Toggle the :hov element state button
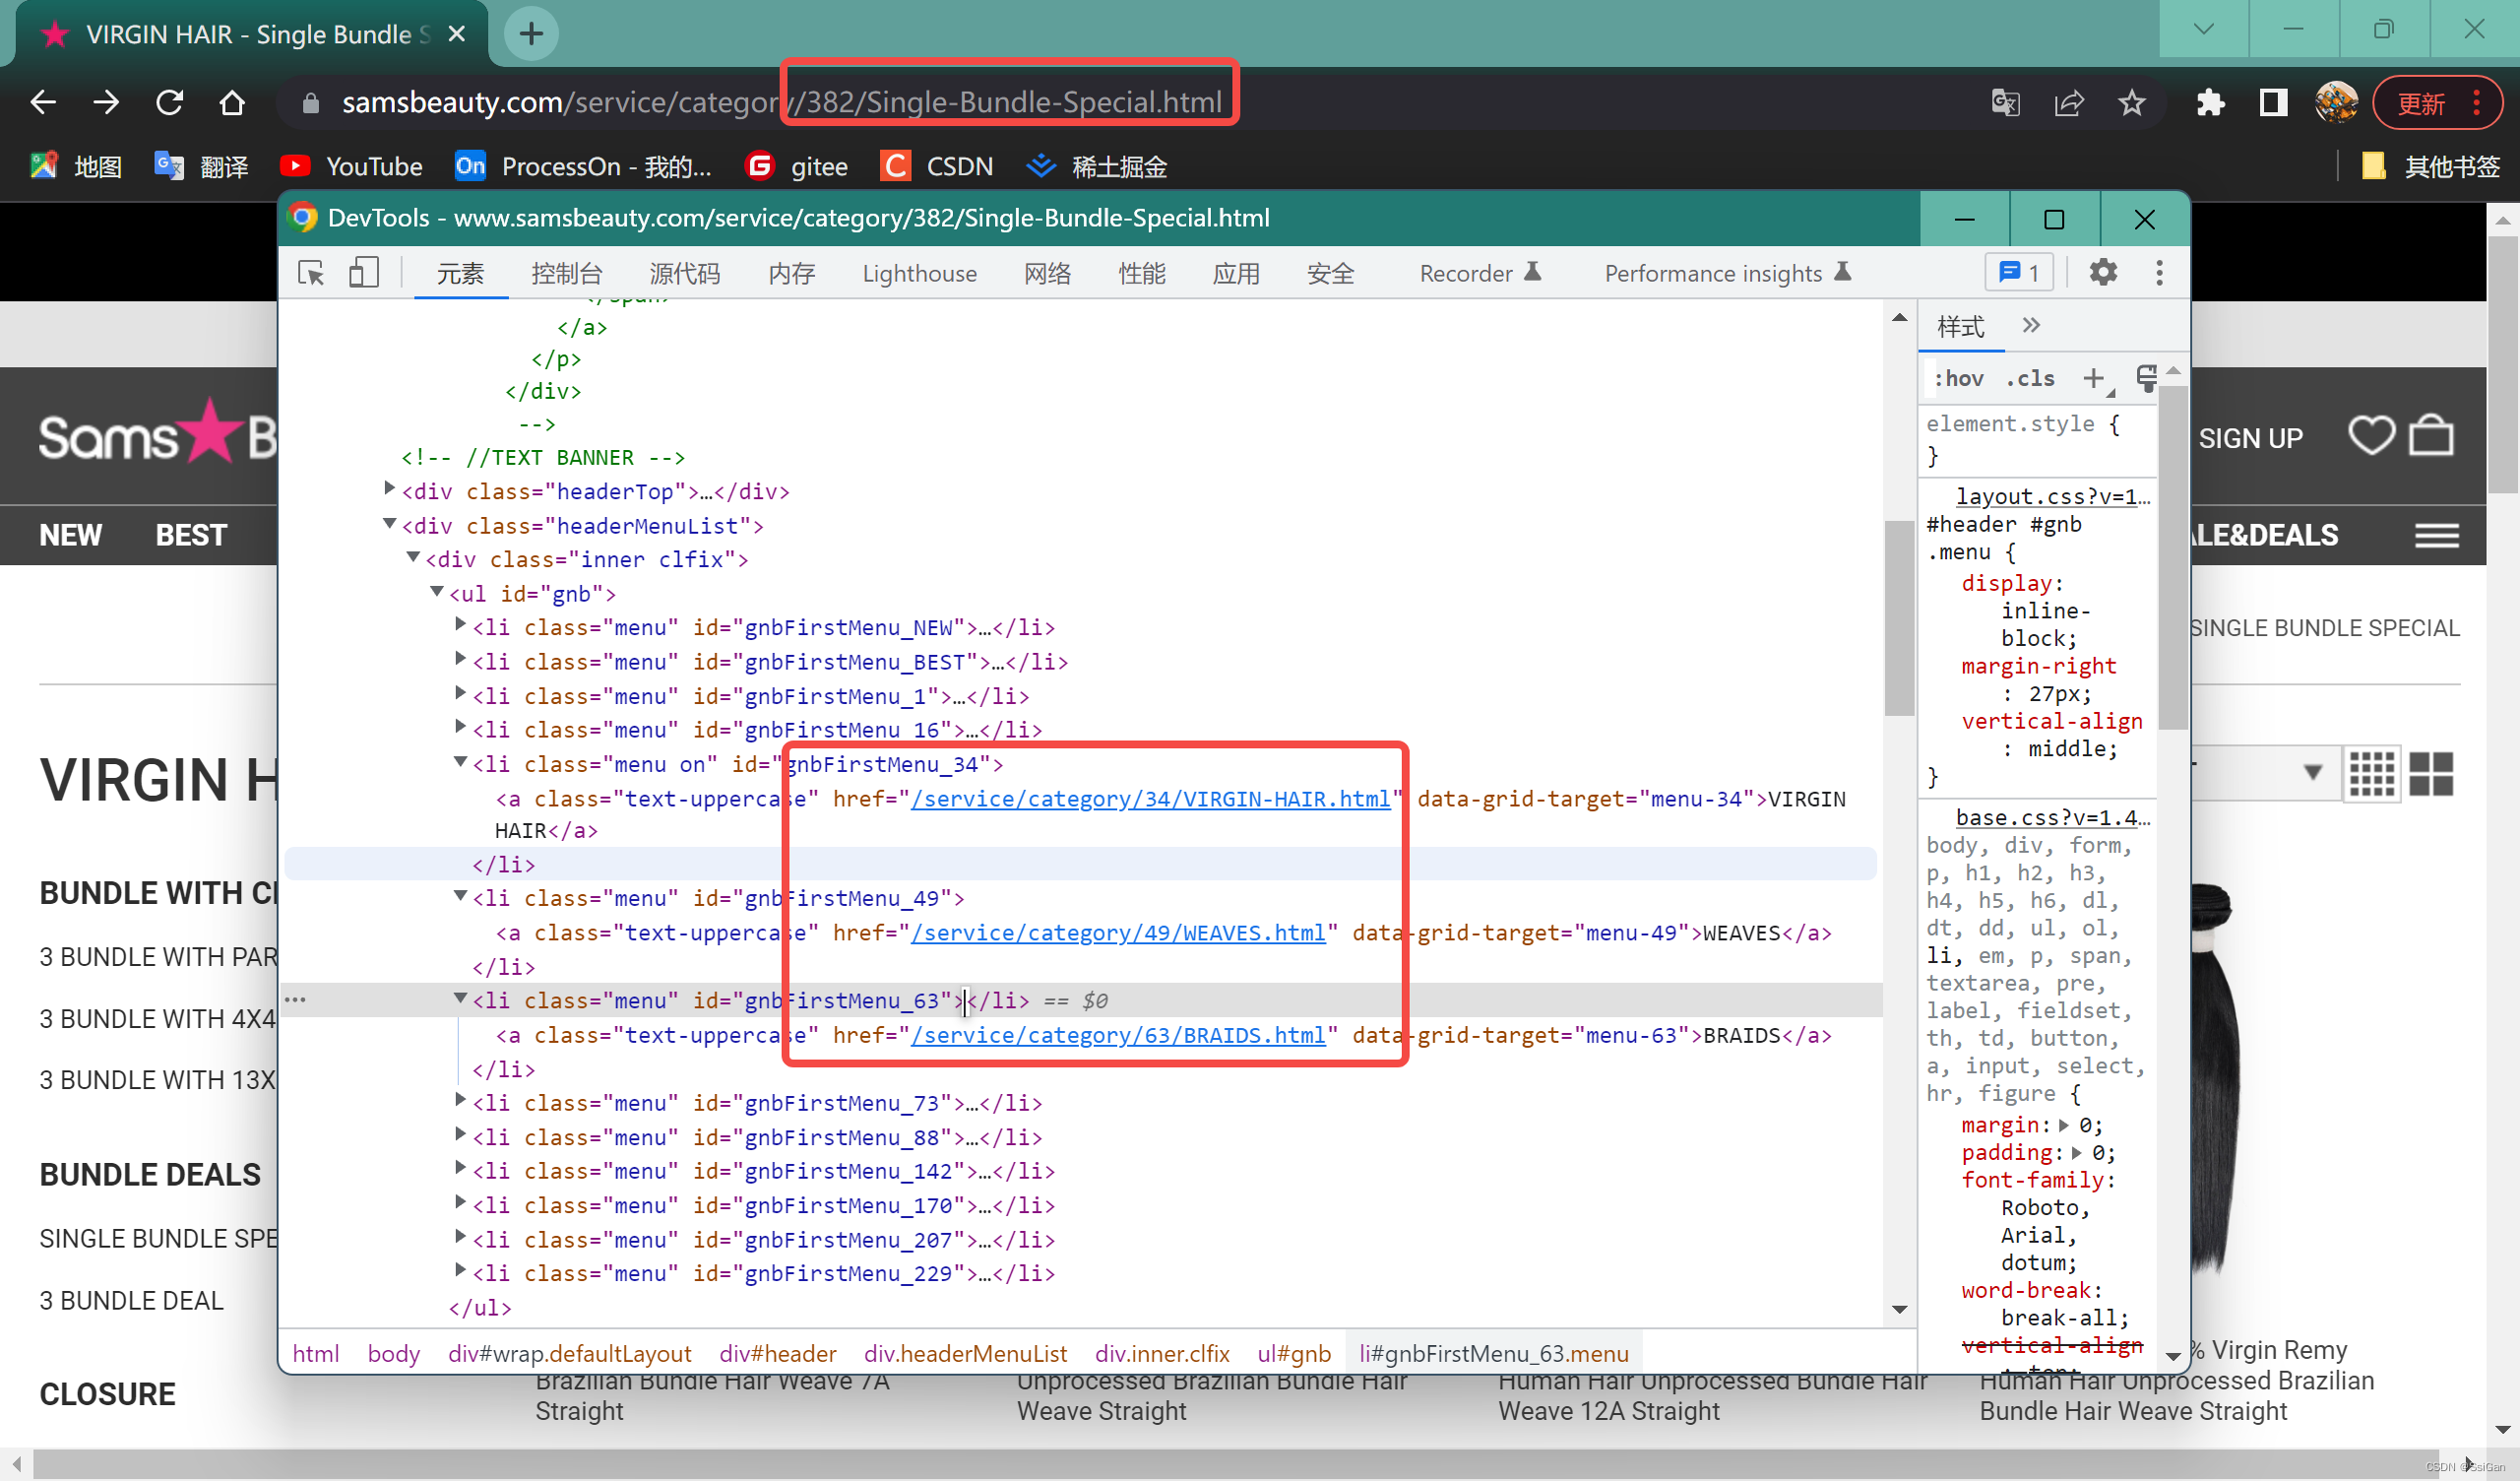The height and width of the screenshot is (1481, 2520). 1958,378
